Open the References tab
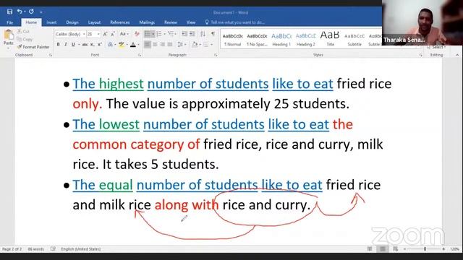Viewport: 463px width, 260px height. (120, 22)
